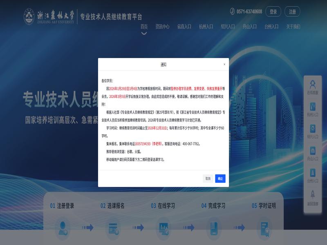
Task: Click the 绍兴入口 sidebar icon
Action: click(313, 129)
